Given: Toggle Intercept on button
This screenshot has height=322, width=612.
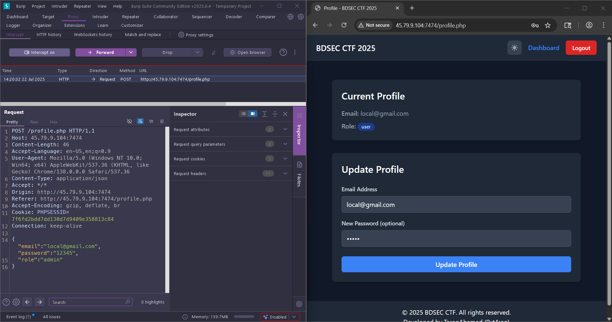Looking at the screenshot, I should 40,52.
